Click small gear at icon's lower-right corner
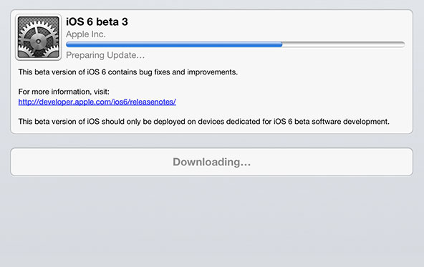 [x=52, y=52]
